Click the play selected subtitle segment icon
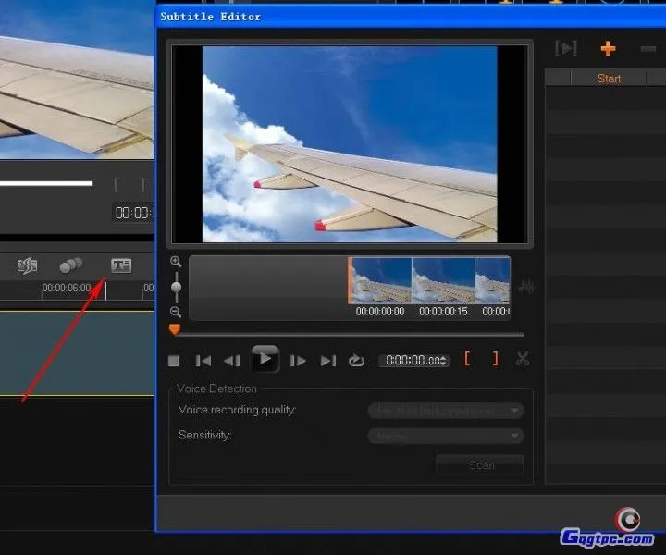This screenshot has width=666, height=555. [x=565, y=49]
